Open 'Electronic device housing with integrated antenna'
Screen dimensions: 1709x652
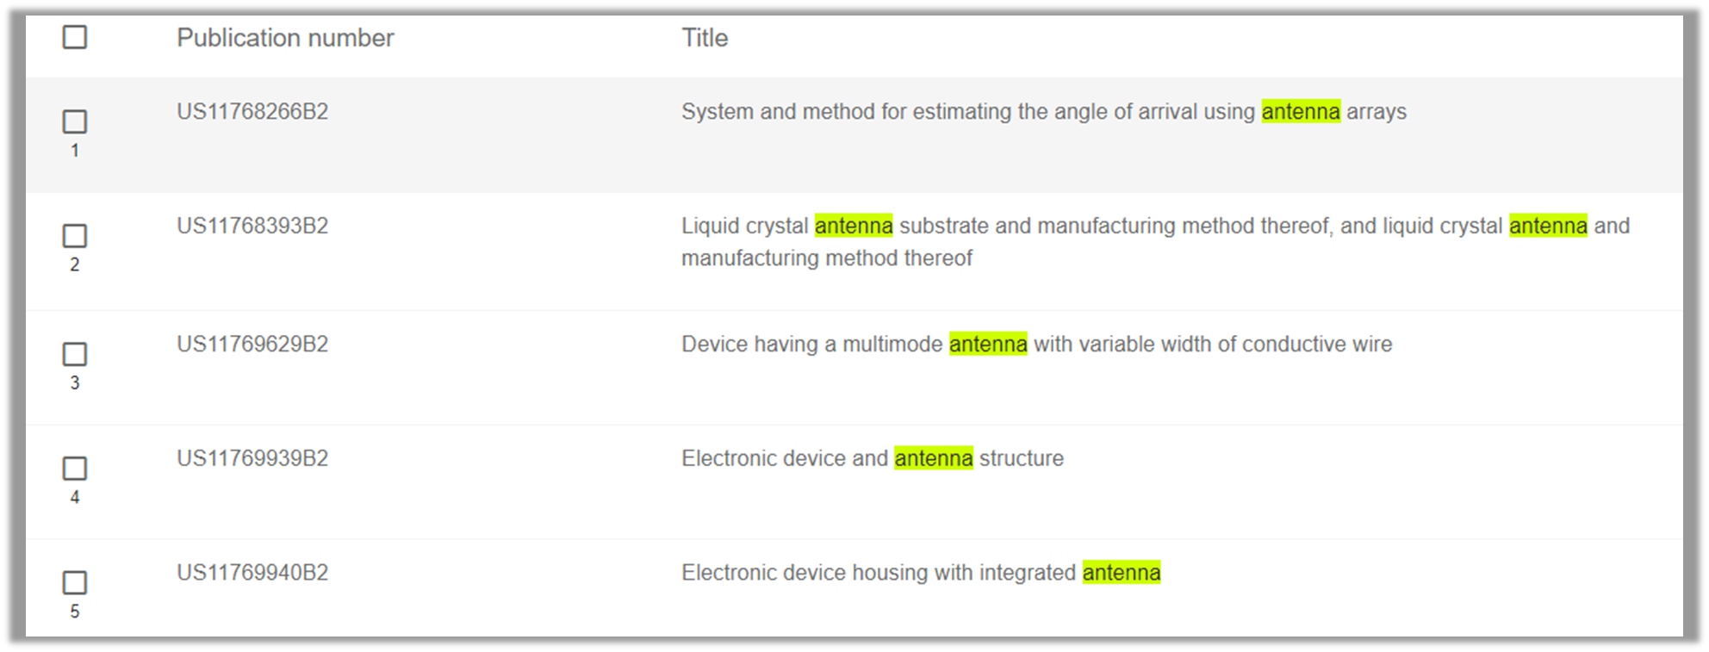click(920, 573)
